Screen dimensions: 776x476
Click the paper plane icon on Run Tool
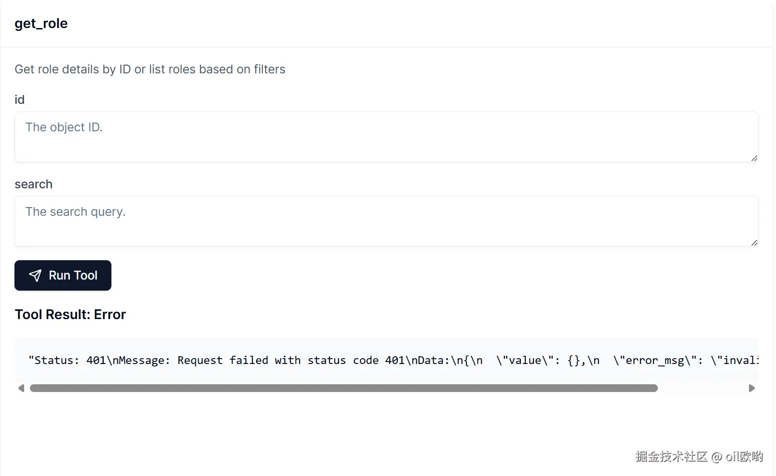[x=35, y=276]
